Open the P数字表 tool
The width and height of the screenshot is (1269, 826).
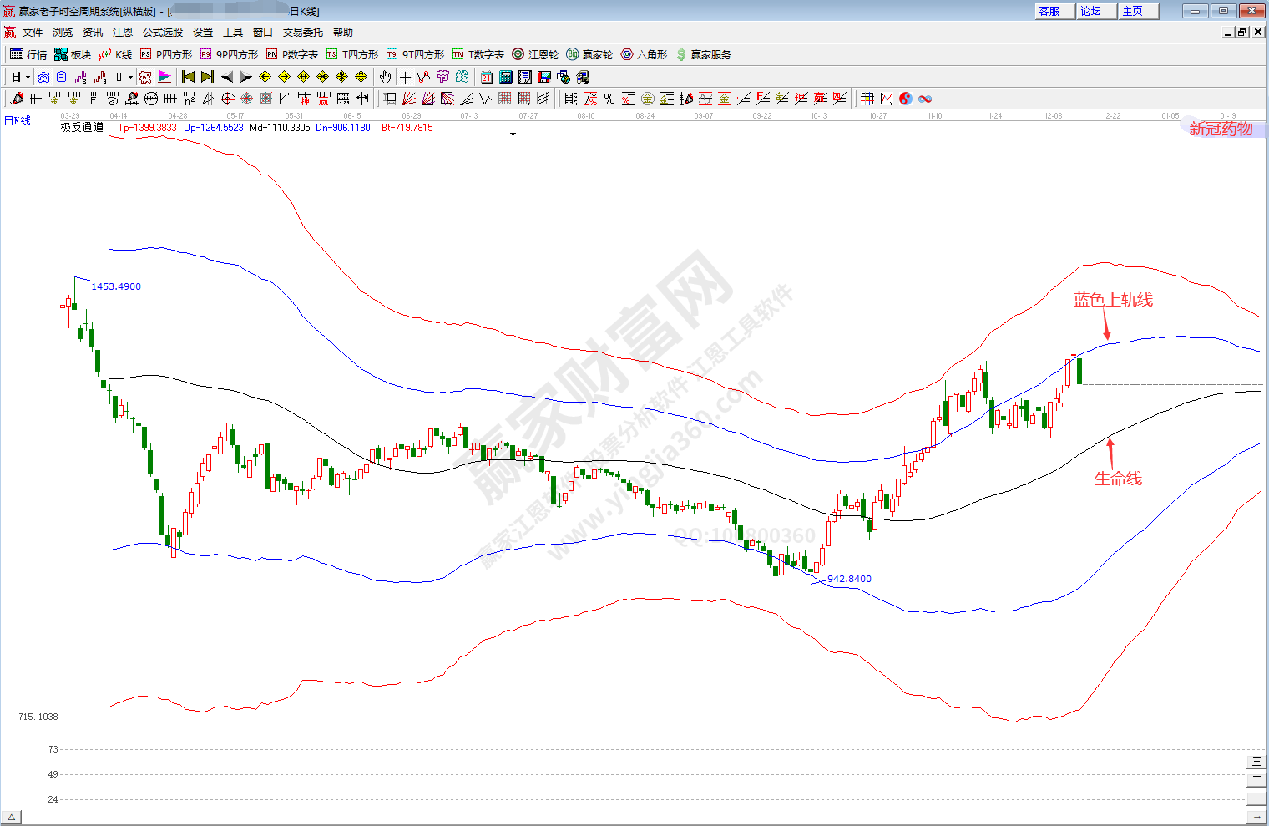tap(292, 54)
